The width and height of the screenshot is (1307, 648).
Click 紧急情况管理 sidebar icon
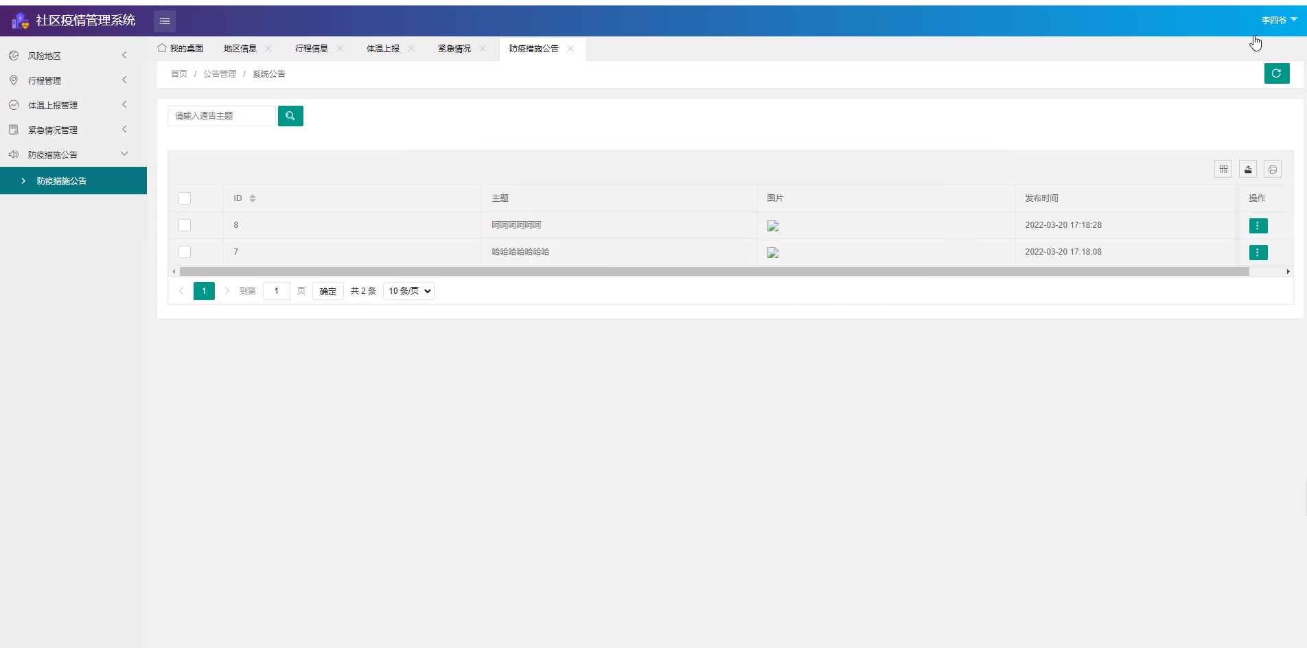tap(14, 130)
